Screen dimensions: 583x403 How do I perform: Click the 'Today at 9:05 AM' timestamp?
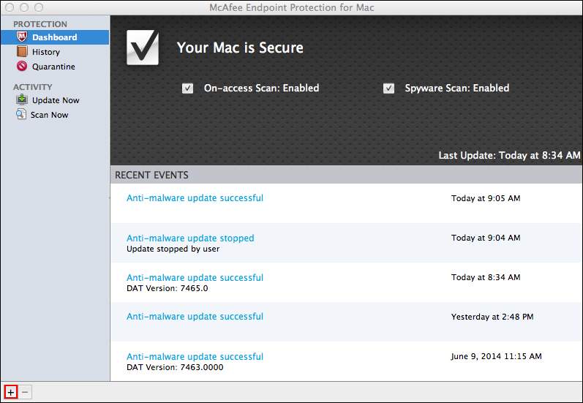pyautogui.click(x=486, y=198)
